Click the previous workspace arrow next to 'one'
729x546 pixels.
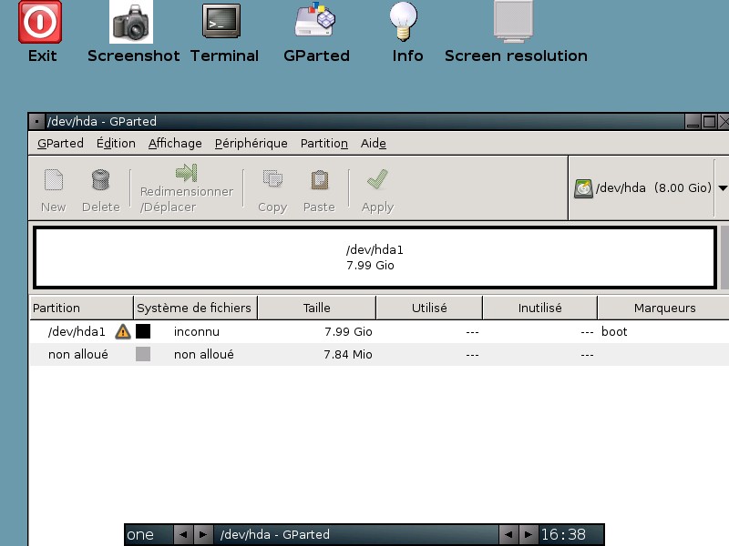(x=183, y=534)
